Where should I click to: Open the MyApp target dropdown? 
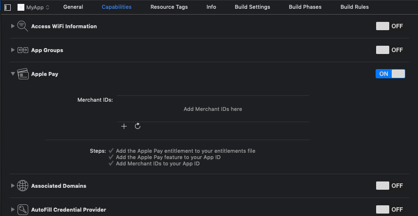click(34, 7)
